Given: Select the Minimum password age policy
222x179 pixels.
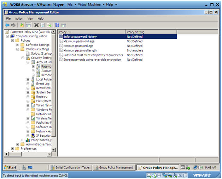Looking at the screenshot, I should pos(78,46).
